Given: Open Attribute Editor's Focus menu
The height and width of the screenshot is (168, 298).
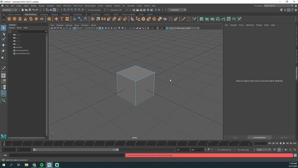Looking at the screenshot, I should point(241,25).
